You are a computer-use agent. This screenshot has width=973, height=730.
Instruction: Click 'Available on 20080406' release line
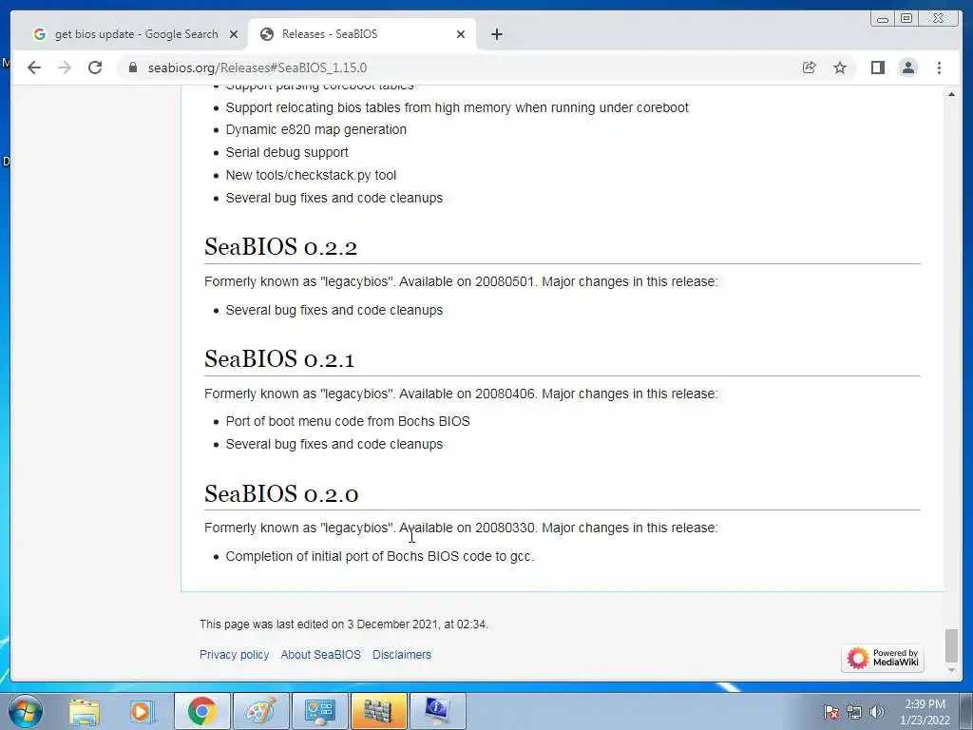pos(461,394)
